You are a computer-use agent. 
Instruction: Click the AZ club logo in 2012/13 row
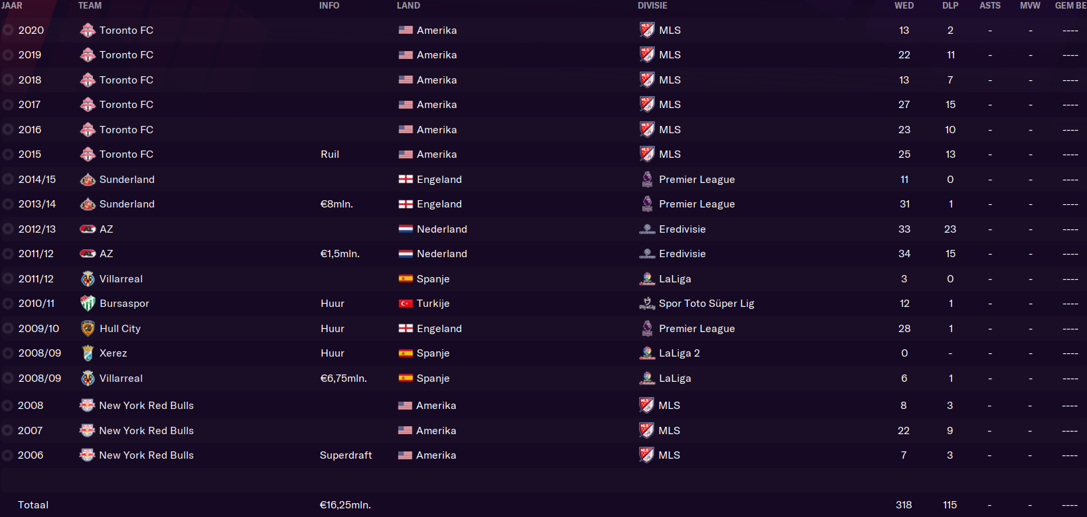pyautogui.click(x=88, y=229)
